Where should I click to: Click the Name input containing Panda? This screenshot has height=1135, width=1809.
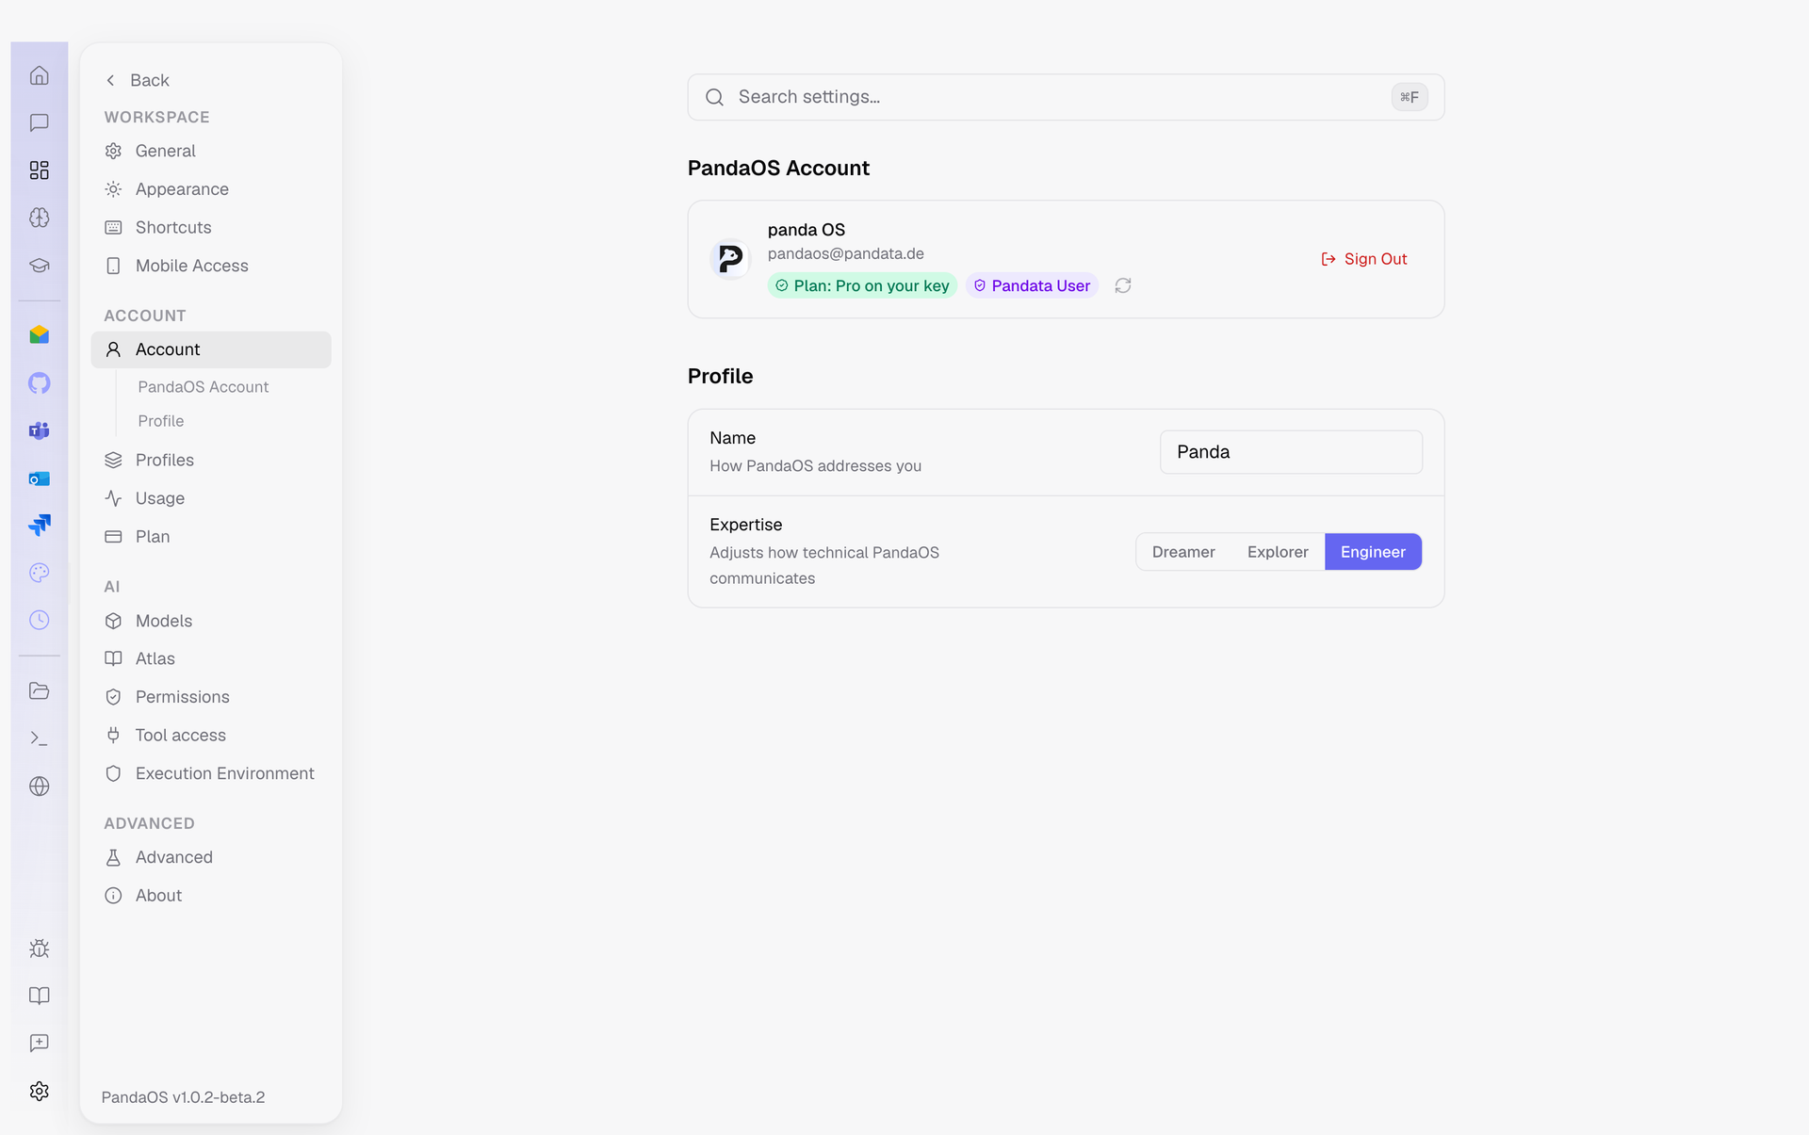click(x=1291, y=452)
